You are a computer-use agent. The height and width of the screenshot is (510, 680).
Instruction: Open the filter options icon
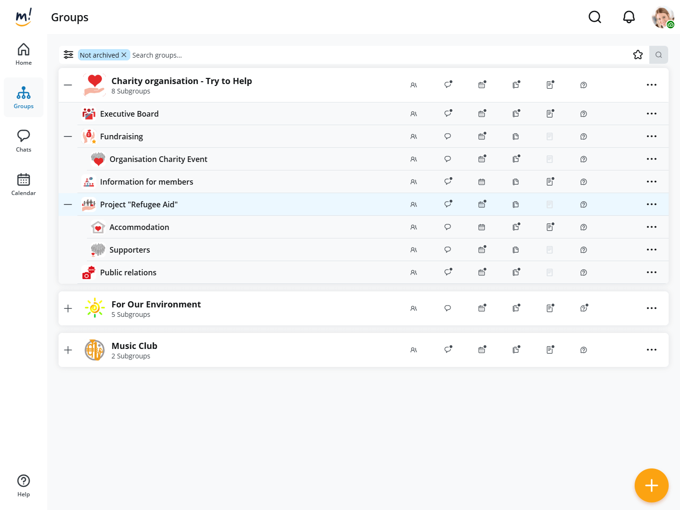[x=68, y=55]
